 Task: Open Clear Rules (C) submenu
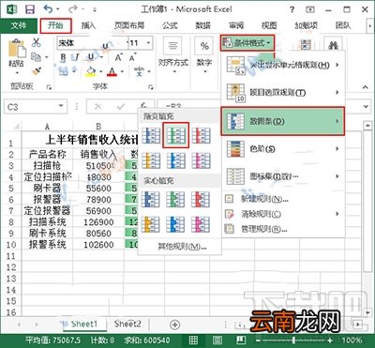tap(282, 214)
